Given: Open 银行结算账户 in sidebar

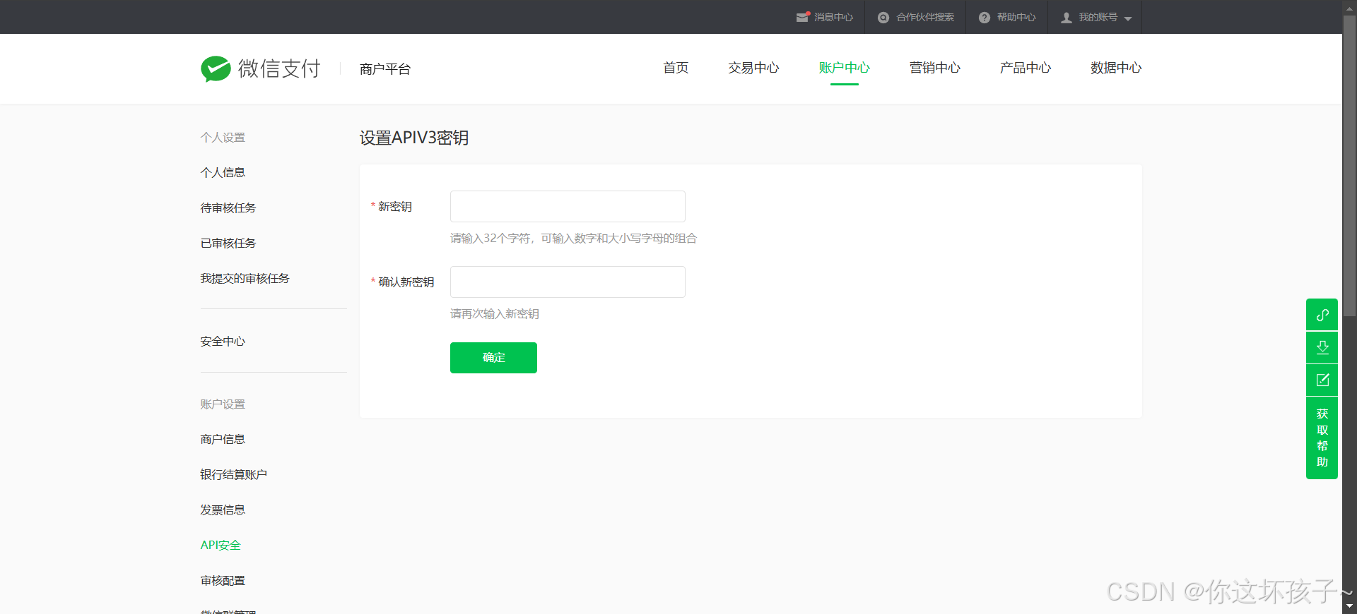Looking at the screenshot, I should (x=234, y=474).
